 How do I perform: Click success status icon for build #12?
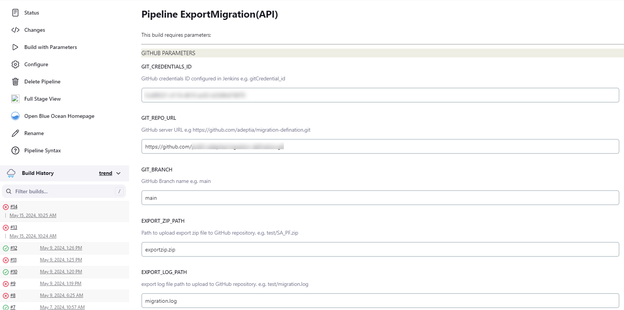tap(6, 248)
